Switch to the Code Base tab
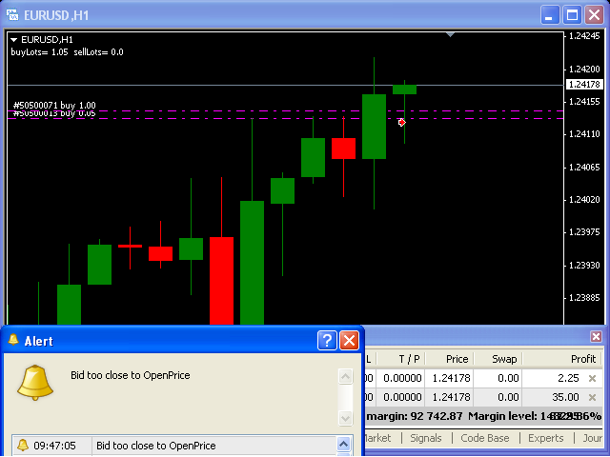610x457 pixels. (x=484, y=438)
